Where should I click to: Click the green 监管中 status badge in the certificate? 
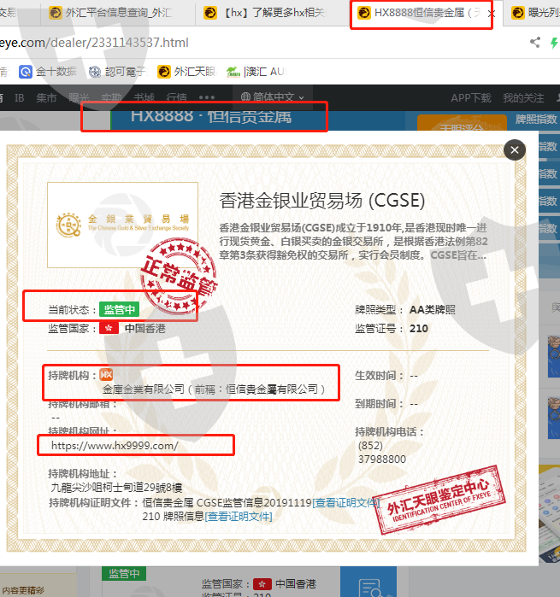120,309
